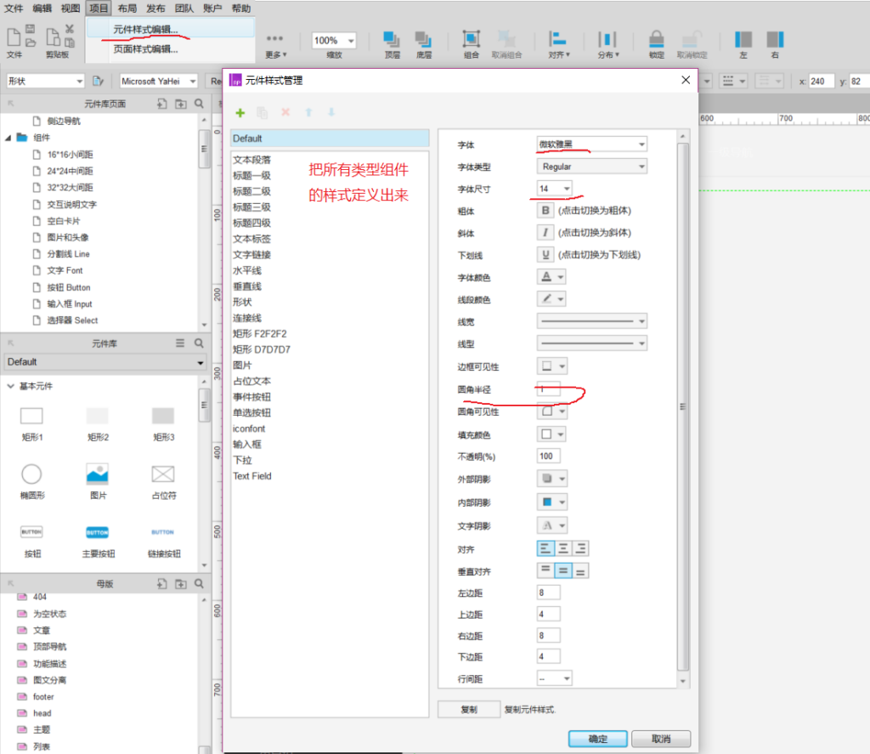Click the move style down arrow
Image resolution: width=870 pixels, height=754 pixels.
[331, 112]
